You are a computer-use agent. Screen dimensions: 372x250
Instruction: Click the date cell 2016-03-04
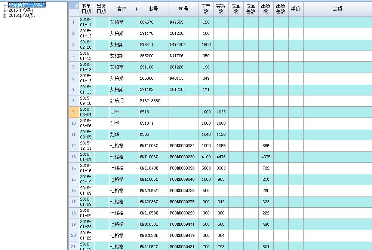point(86,112)
